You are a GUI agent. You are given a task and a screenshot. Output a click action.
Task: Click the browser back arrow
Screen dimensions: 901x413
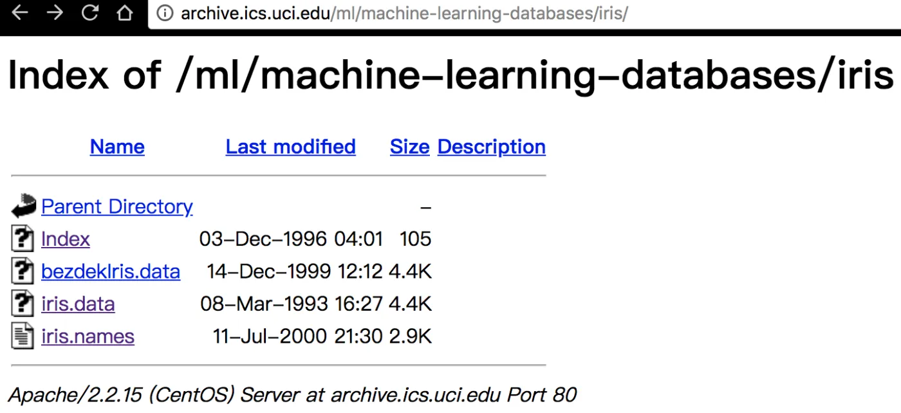point(20,13)
